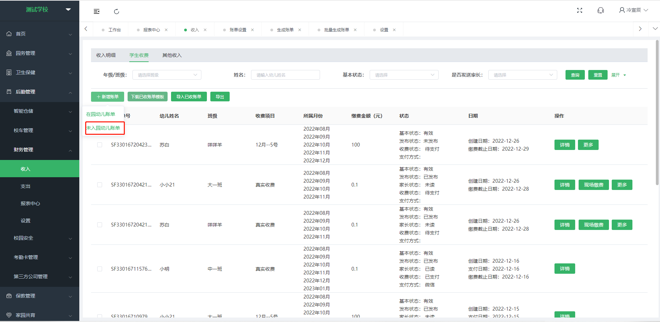Click 更多 in the 苏白 12月--5号 row
The image size is (660, 322).
588,145
